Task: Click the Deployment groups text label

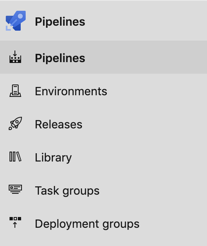Action: 87,224
